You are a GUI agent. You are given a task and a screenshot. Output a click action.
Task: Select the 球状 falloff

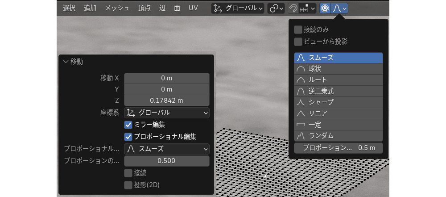coord(339,69)
